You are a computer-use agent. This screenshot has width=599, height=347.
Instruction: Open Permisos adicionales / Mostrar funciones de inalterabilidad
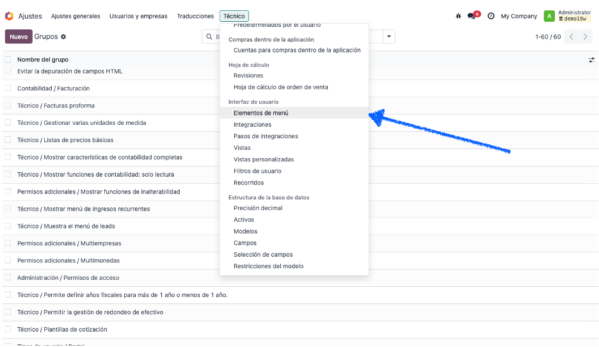click(x=99, y=191)
